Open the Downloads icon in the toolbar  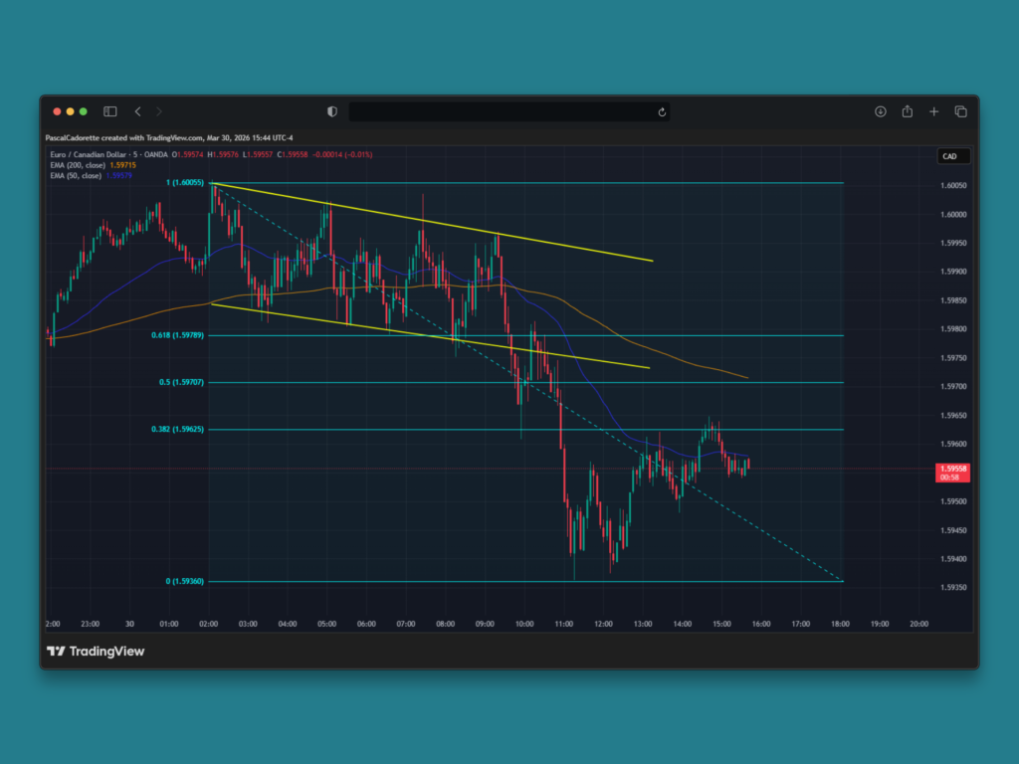coord(880,111)
